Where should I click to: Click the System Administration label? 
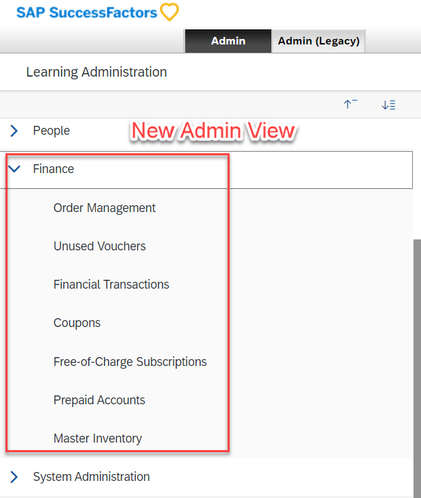tap(92, 477)
